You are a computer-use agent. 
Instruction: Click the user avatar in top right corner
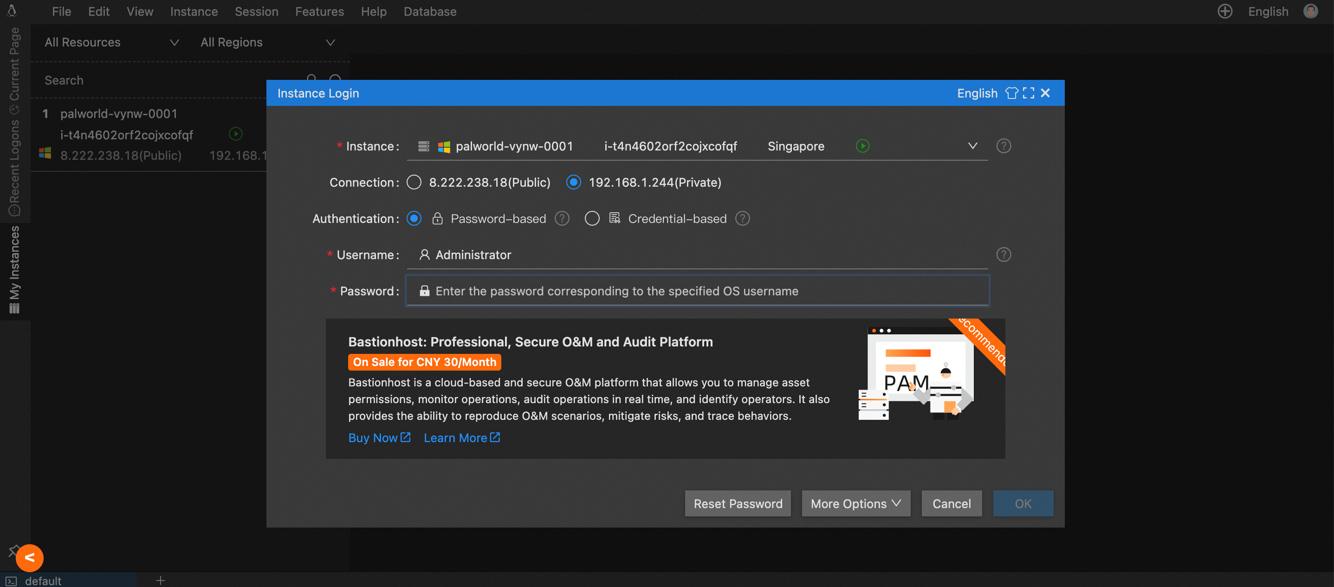coord(1310,12)
